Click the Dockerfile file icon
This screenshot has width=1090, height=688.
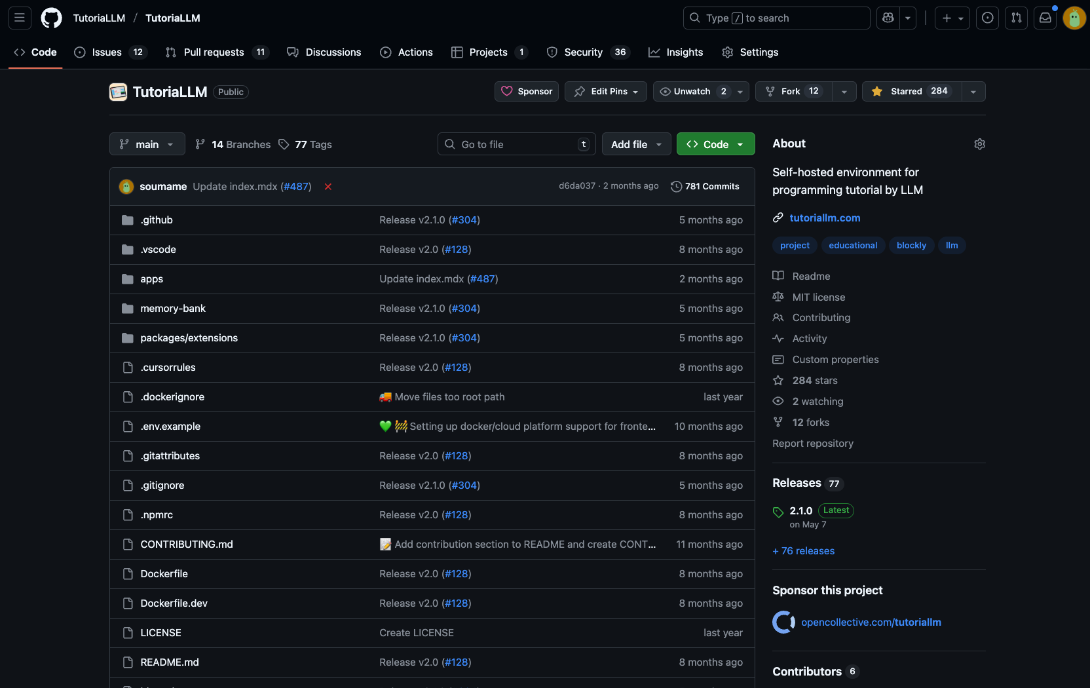tap(128, 574)
